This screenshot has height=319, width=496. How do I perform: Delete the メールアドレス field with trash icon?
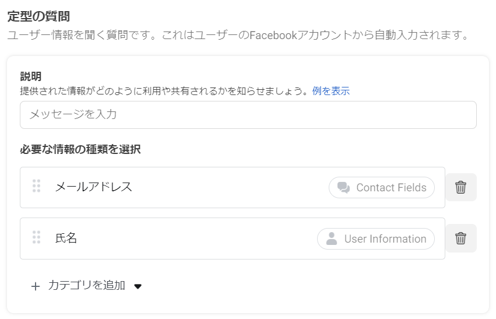[x=460, y=187]
